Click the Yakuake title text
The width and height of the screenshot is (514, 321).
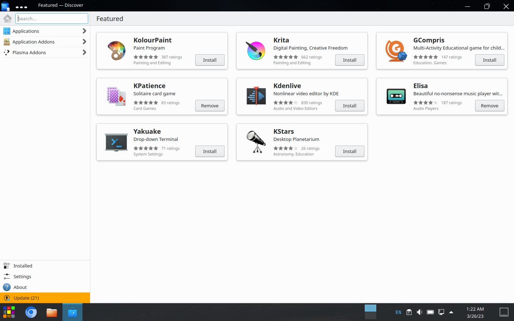pyautogui.click(x=147, y=131)
